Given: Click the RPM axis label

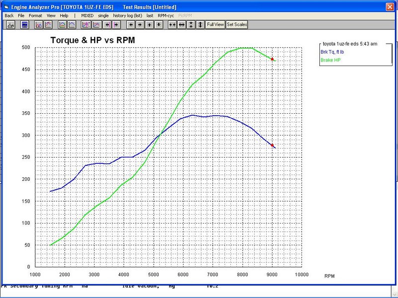Looking at the screenshot, I should 329,276.
